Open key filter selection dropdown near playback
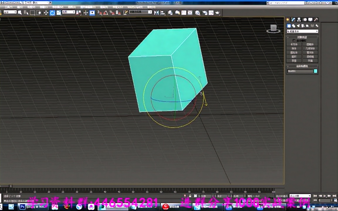 coord(300,196)
